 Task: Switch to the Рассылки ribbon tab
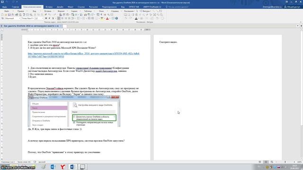click(x=93, y=7)
